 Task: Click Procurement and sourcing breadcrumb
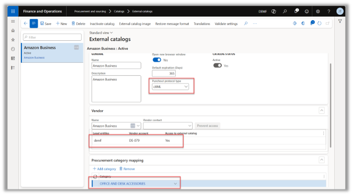click(x=90, y=11)
